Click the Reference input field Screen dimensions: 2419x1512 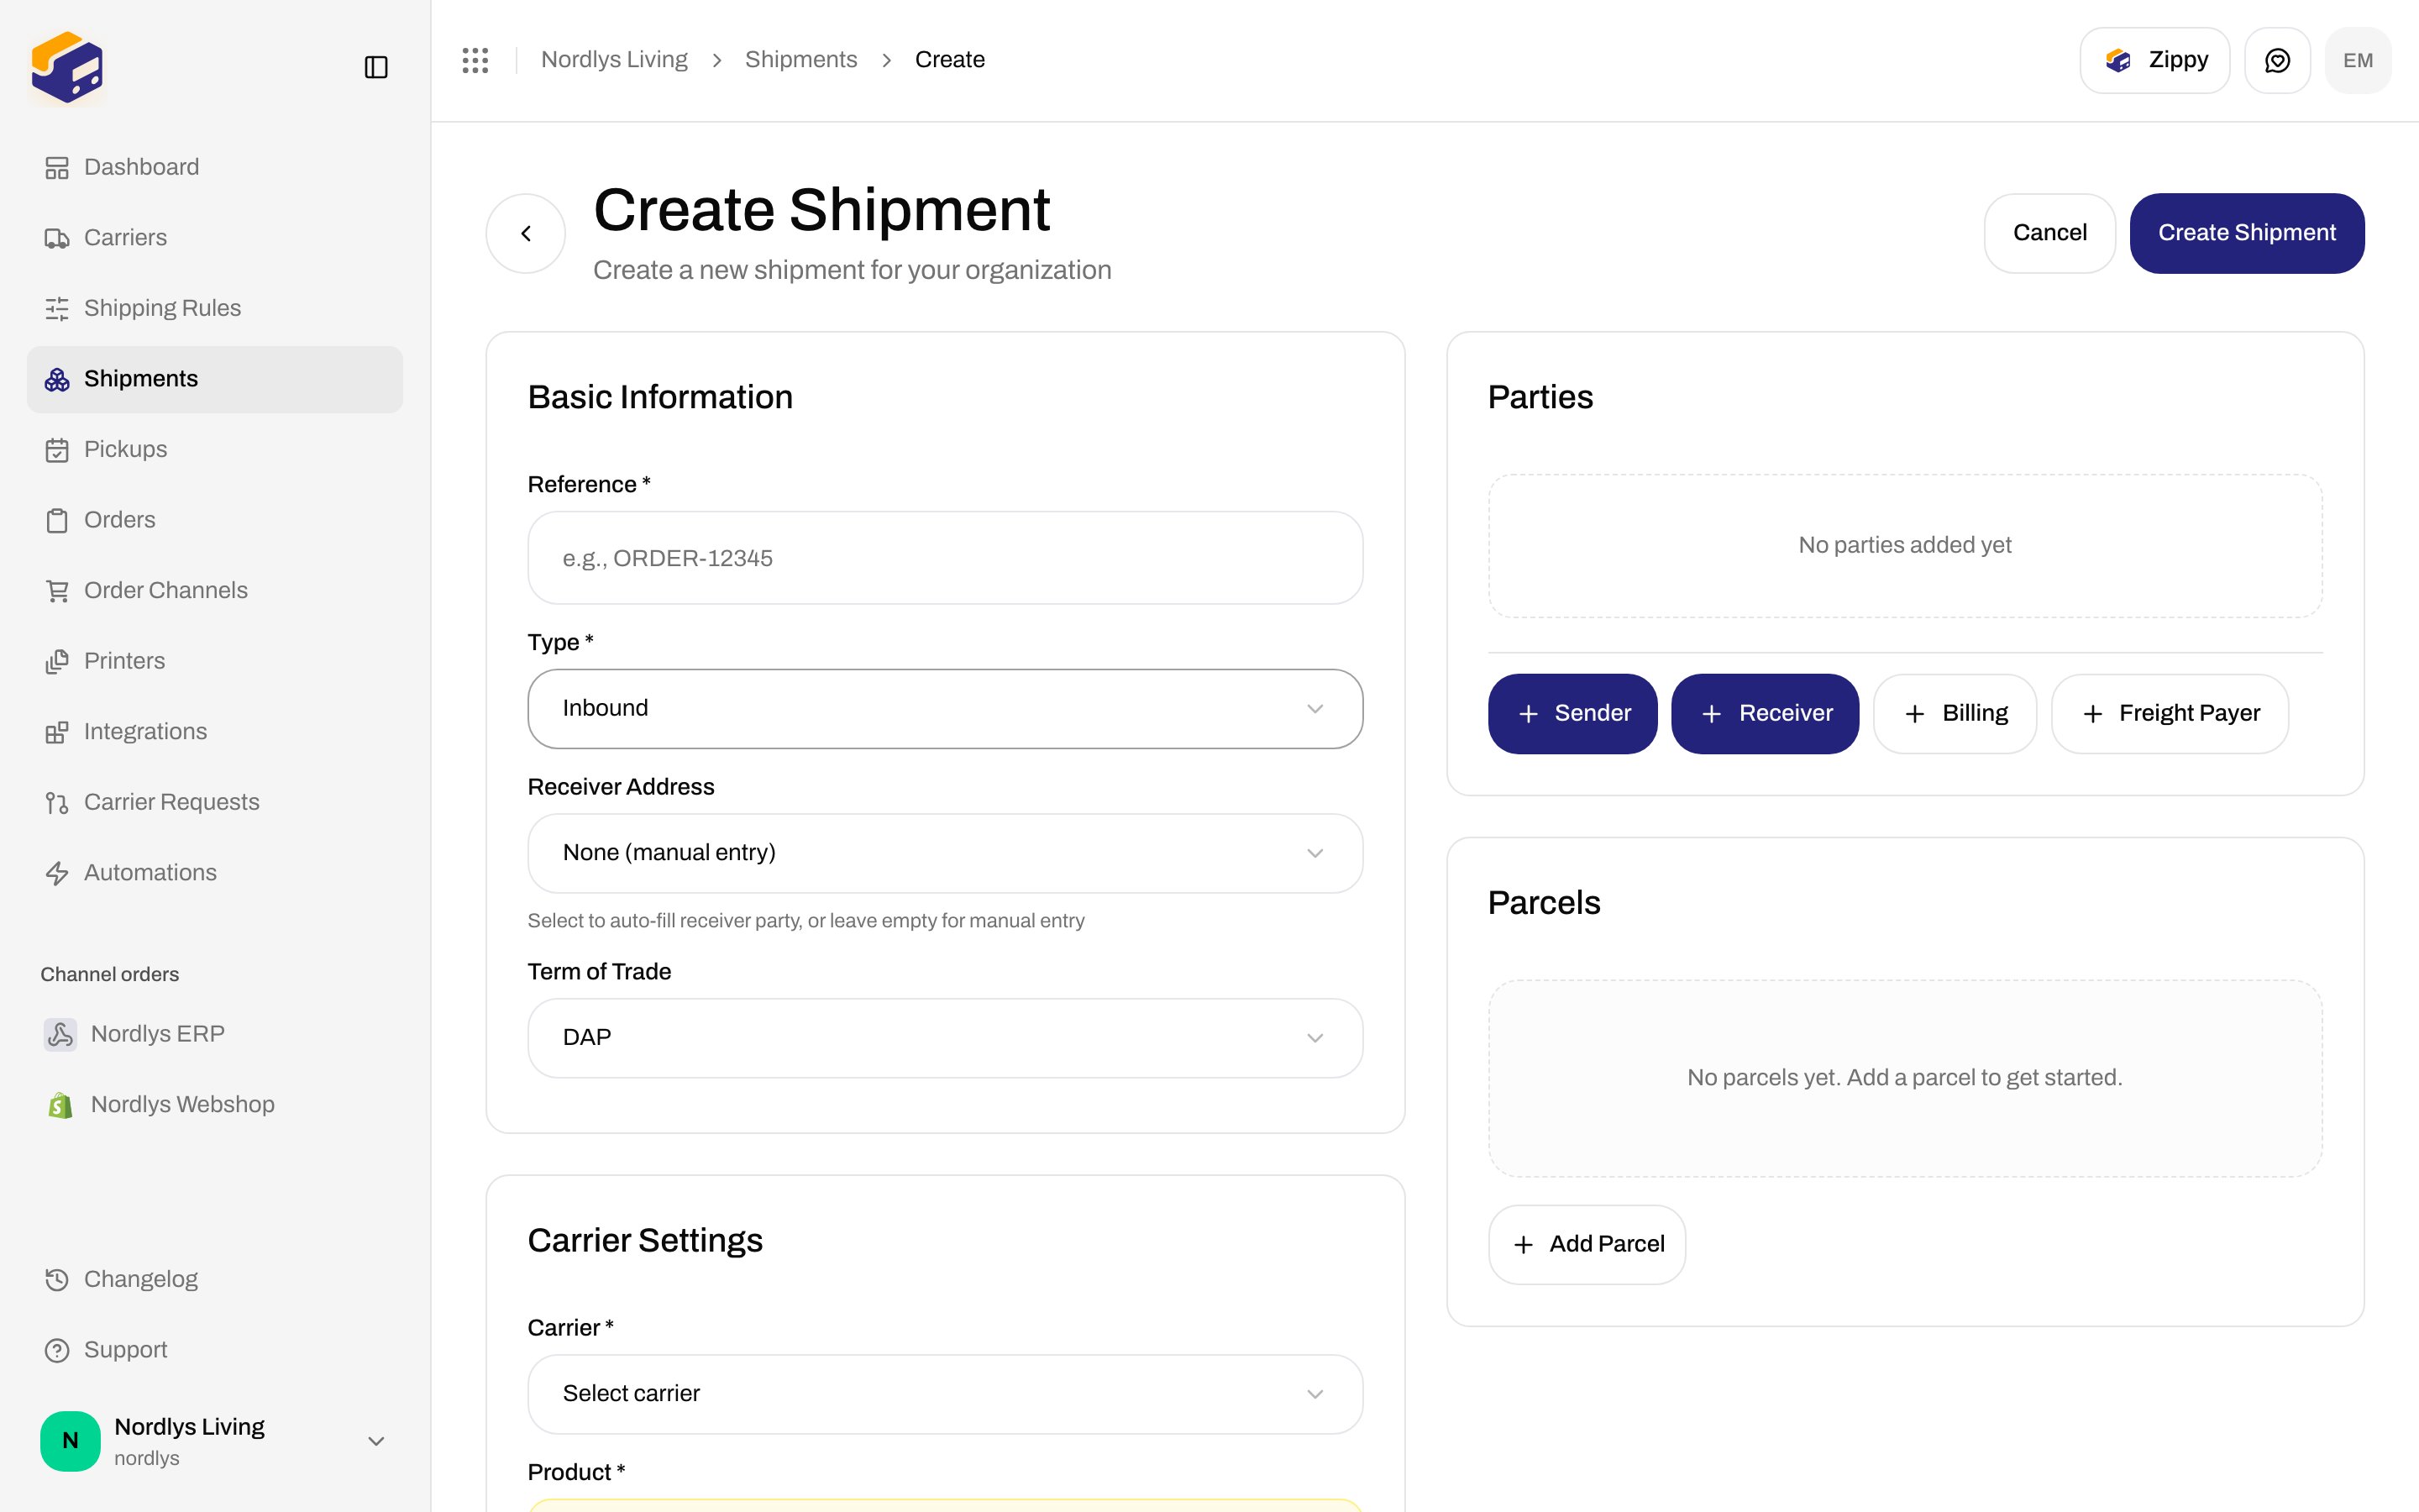pyautogui.click(x=945, y=558)
